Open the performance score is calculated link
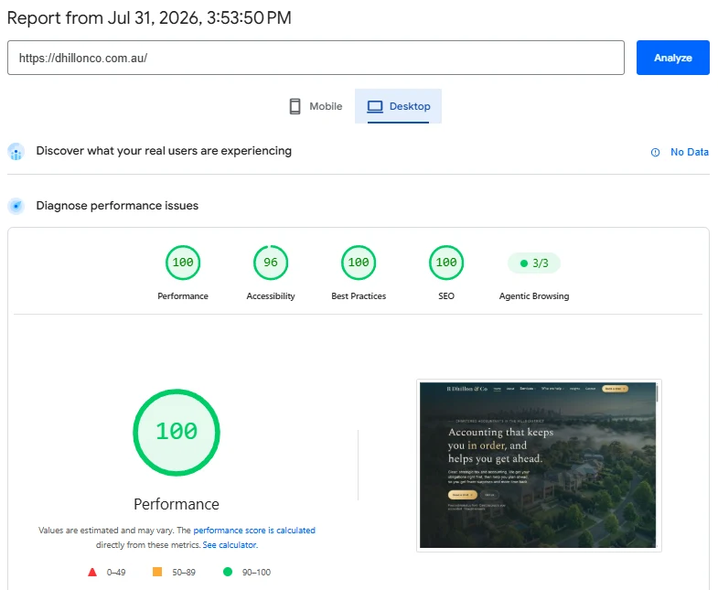The width and height of the screenshot is (718, 590). tap(254, 530)
